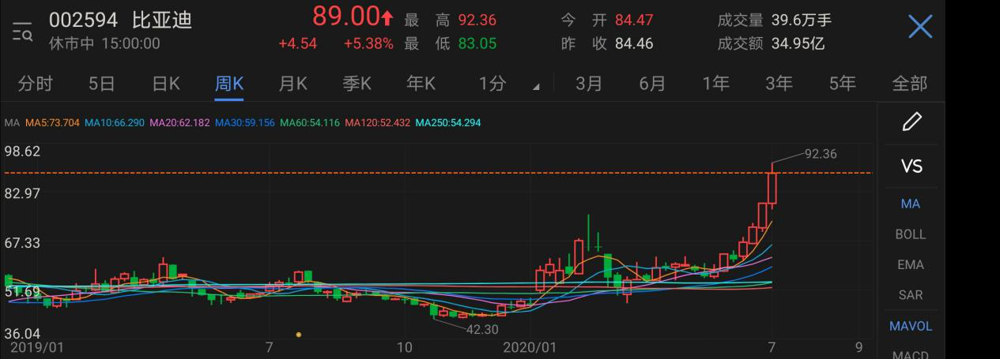
Task: Click the 休市中 15:00:00 status text
Action: coord(104,43)
